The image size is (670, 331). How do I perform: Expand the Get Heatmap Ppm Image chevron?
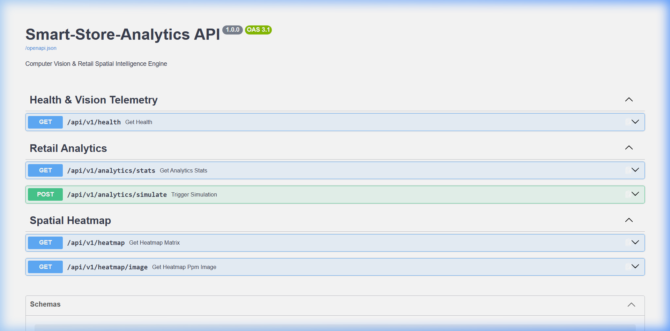[x=635, y=267]
